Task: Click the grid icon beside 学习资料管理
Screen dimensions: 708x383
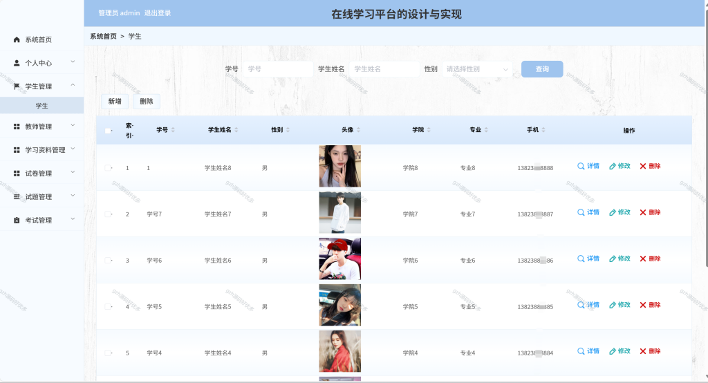Action: (x=17, y=150)
